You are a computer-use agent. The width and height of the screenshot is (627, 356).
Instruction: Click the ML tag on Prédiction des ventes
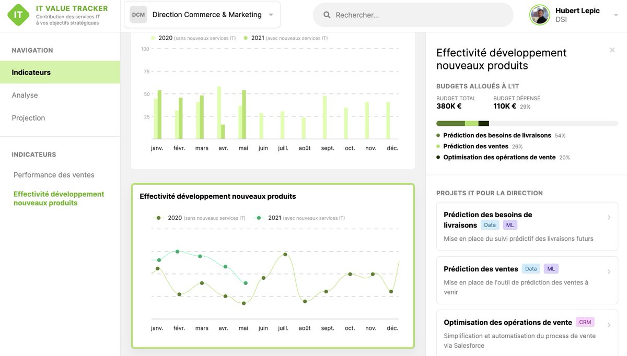(551, 268)
